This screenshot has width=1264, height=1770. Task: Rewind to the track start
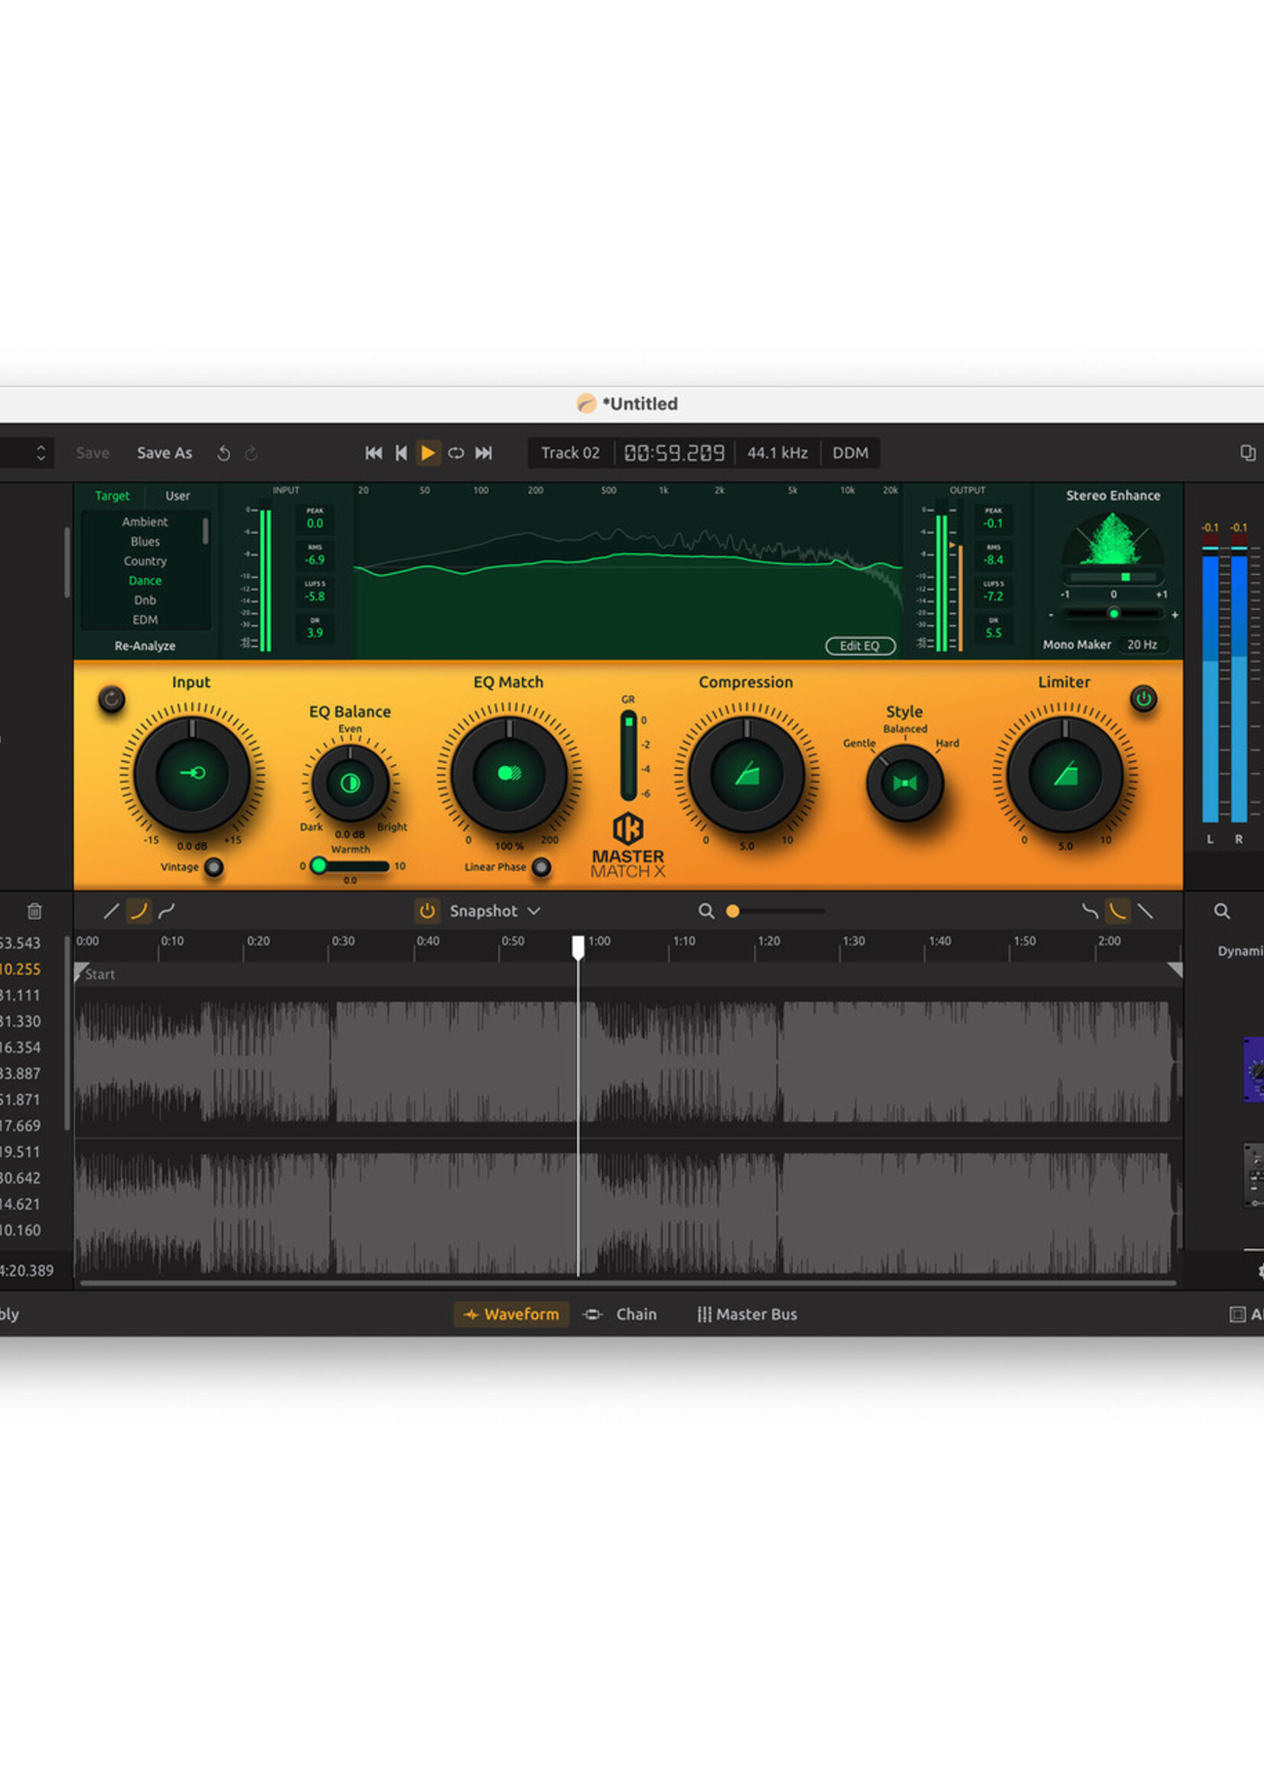(401, 453)
